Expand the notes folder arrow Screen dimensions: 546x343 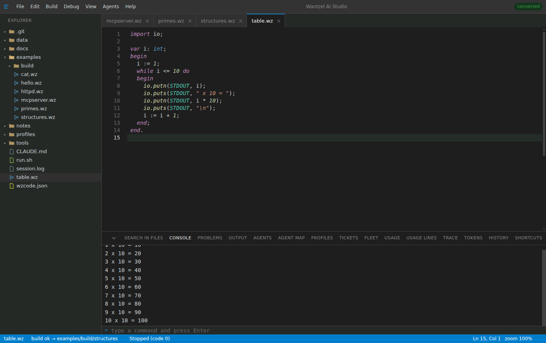(5, 126)
